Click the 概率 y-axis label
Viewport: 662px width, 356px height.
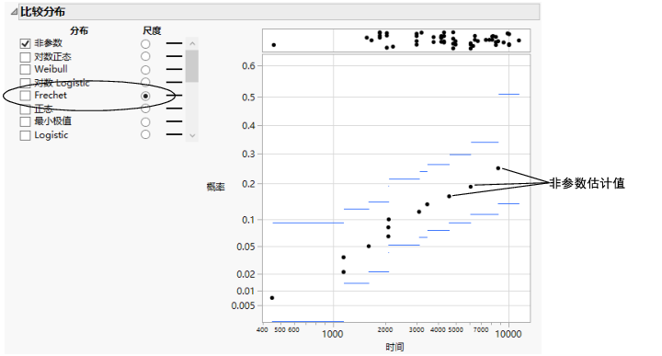216,187
